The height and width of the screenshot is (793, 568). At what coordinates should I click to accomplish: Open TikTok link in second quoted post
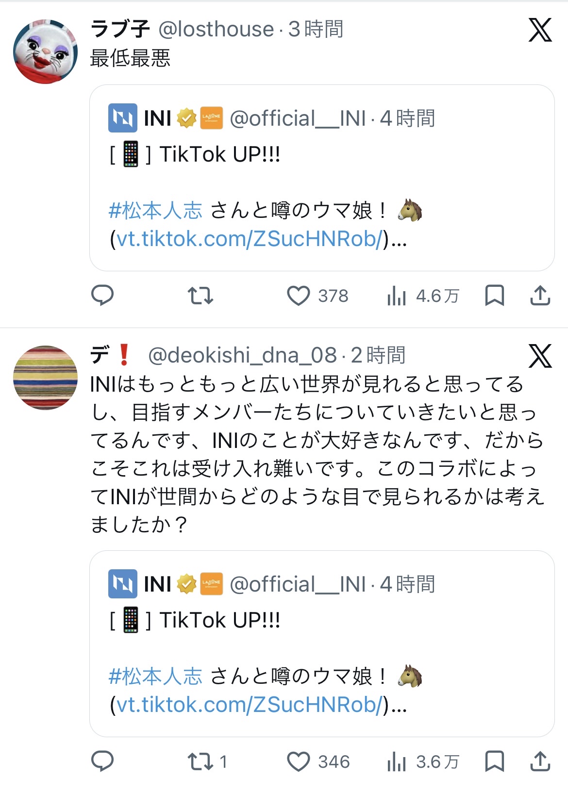pyautogui.click(x=250, y=705)
